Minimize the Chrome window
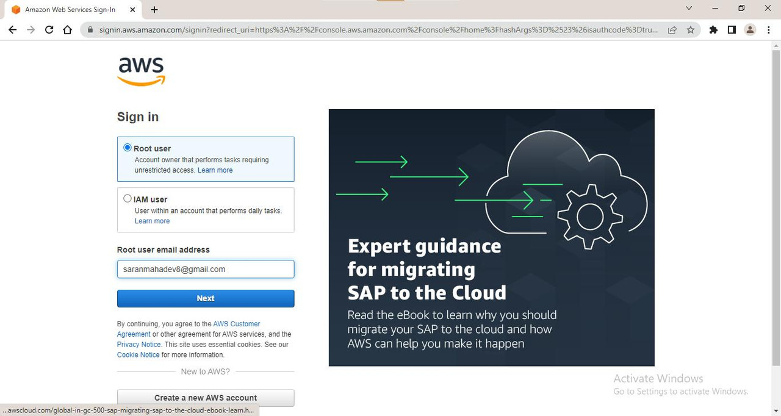The height and width of the screenshot is (416, 781). click(x=715, y=9)
